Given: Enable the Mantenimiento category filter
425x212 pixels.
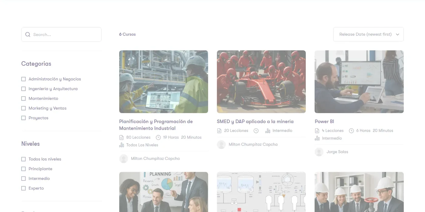Looking at the screenshot, I should (x=23, y=98).
